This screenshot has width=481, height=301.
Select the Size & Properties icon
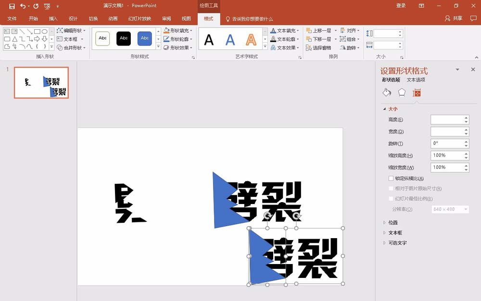click(x=417, y=93)
